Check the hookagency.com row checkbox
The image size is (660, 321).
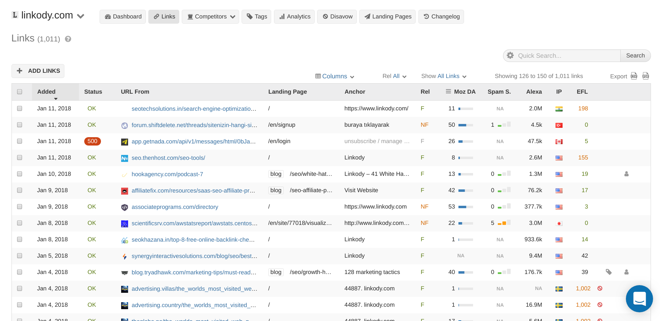(x=19, y=174)
